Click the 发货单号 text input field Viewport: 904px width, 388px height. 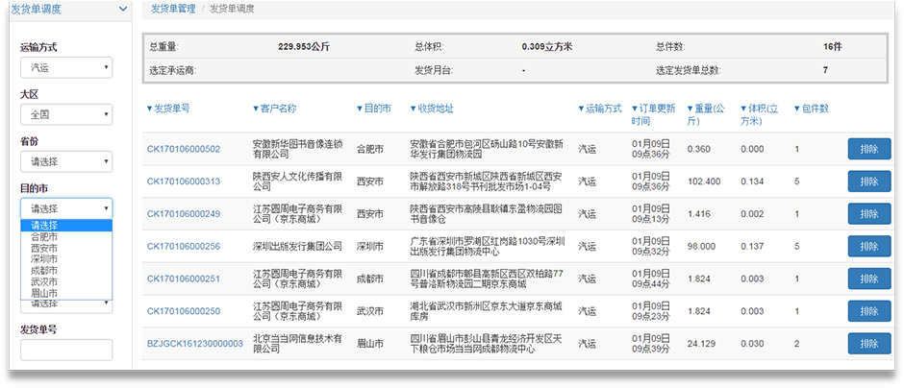pyautogui.click(x=66, y=351)
